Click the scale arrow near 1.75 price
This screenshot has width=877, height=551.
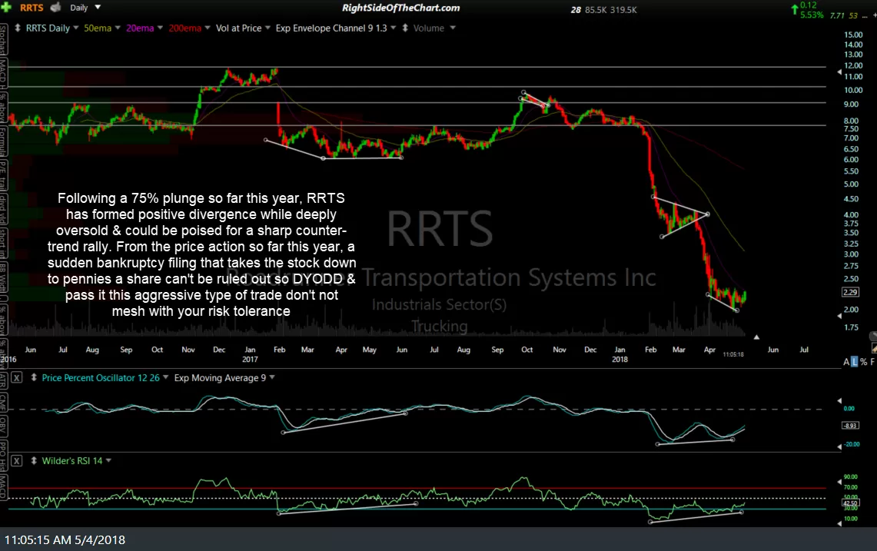[x=839, y=316]
